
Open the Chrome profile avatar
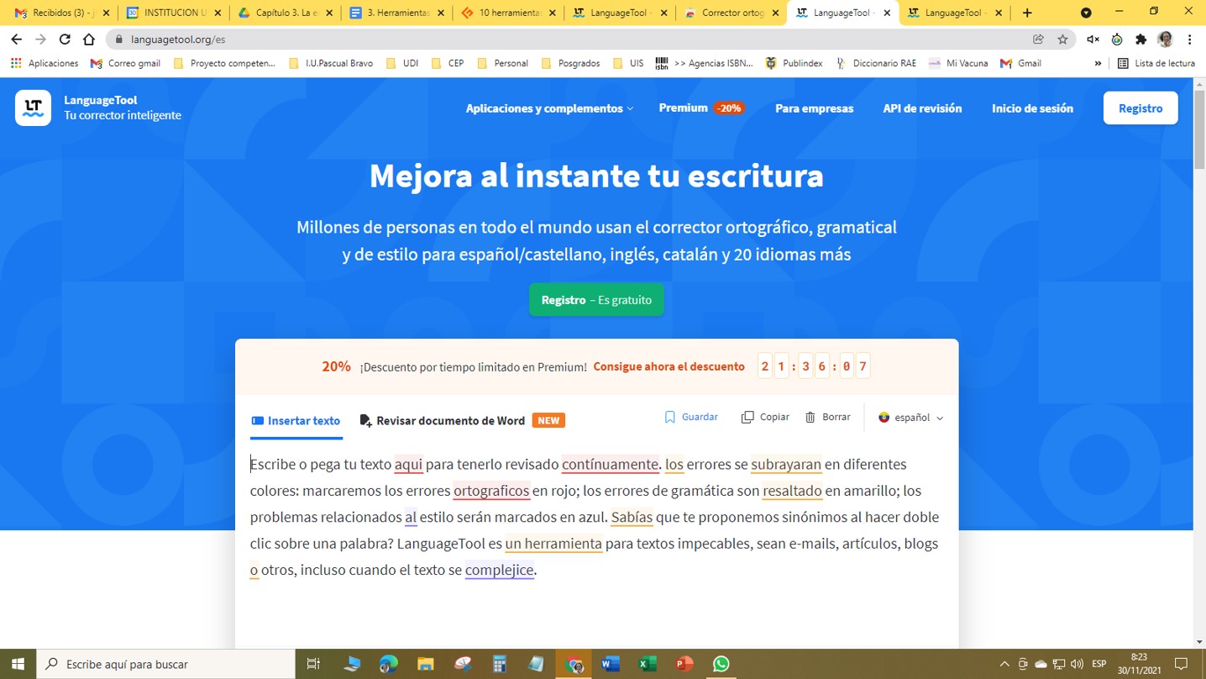[x=1165, y=39]
